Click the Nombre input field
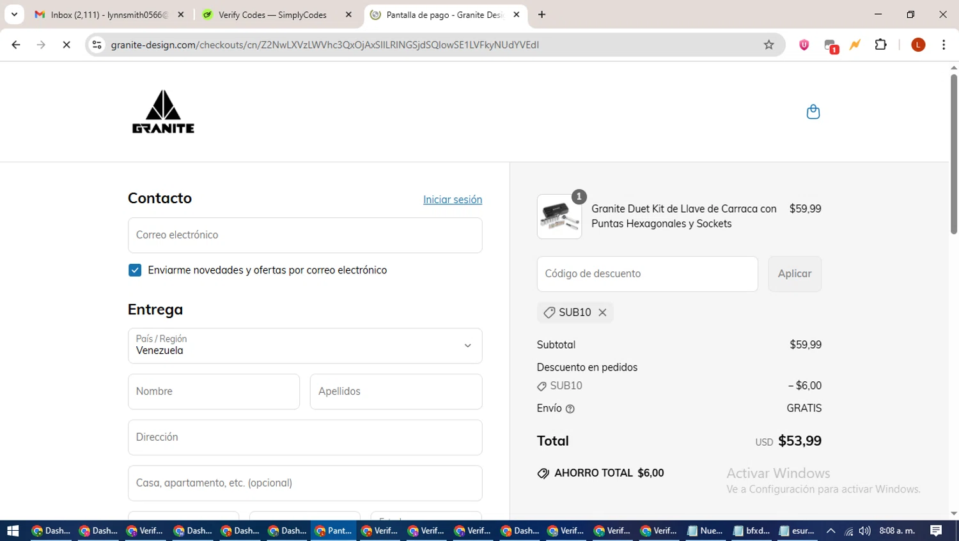The height and width of the screenshot is (541, 959). [x=214, y=392]
